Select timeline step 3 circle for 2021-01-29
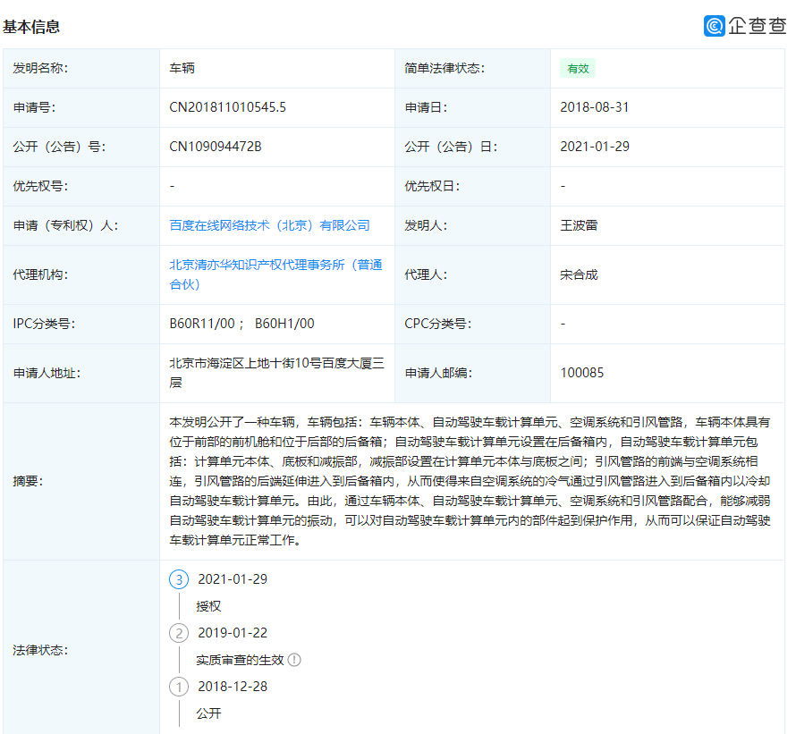Image resolution: width=796 pixels, height=734 pixels. click(179, 579)
